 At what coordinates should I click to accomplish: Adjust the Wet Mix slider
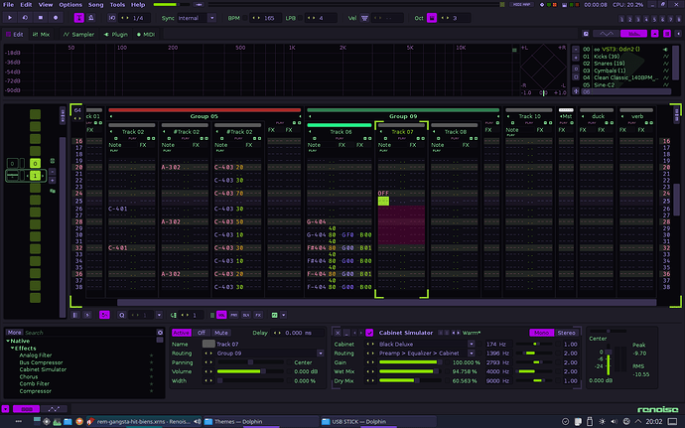pos(405,372)
